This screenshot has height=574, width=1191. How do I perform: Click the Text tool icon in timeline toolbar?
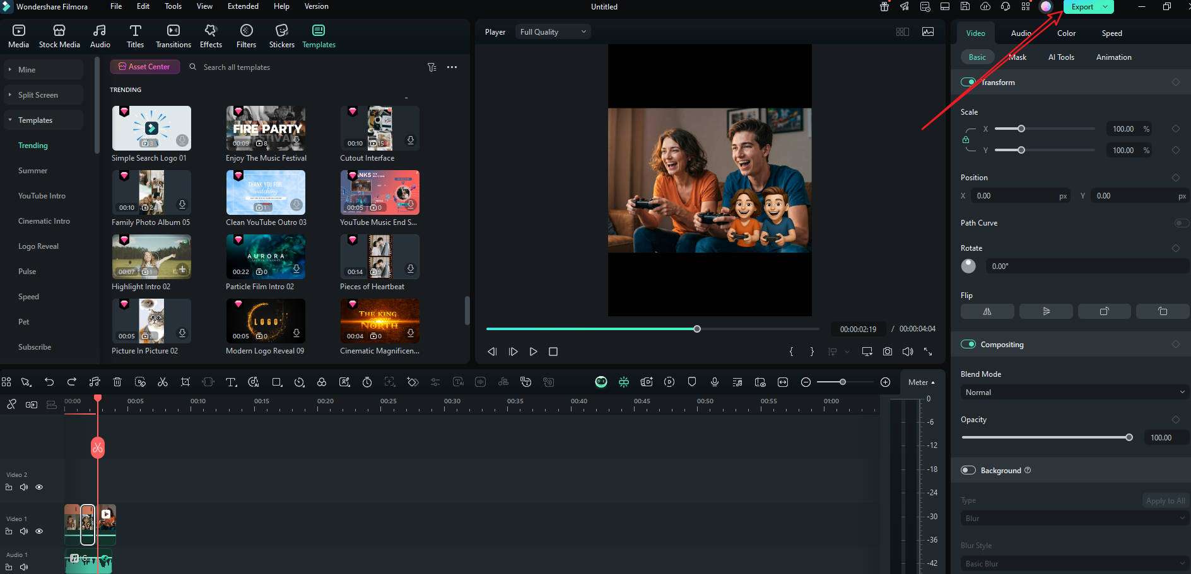pyautogui.click(x=231, y=382)
